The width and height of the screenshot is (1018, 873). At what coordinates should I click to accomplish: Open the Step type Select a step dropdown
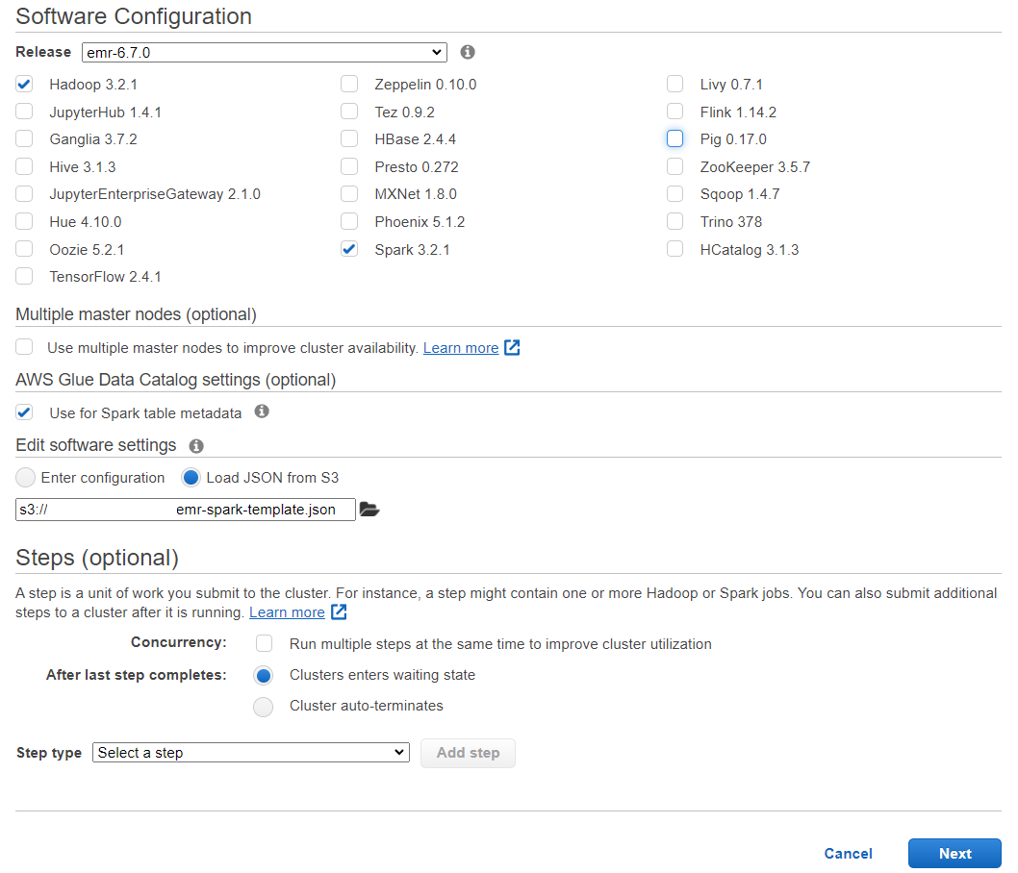[251, 753]
